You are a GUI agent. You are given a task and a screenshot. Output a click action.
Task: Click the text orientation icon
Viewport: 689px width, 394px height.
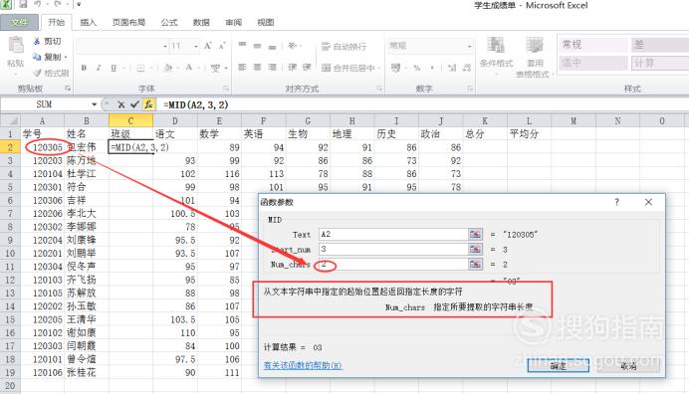point(292,46)
